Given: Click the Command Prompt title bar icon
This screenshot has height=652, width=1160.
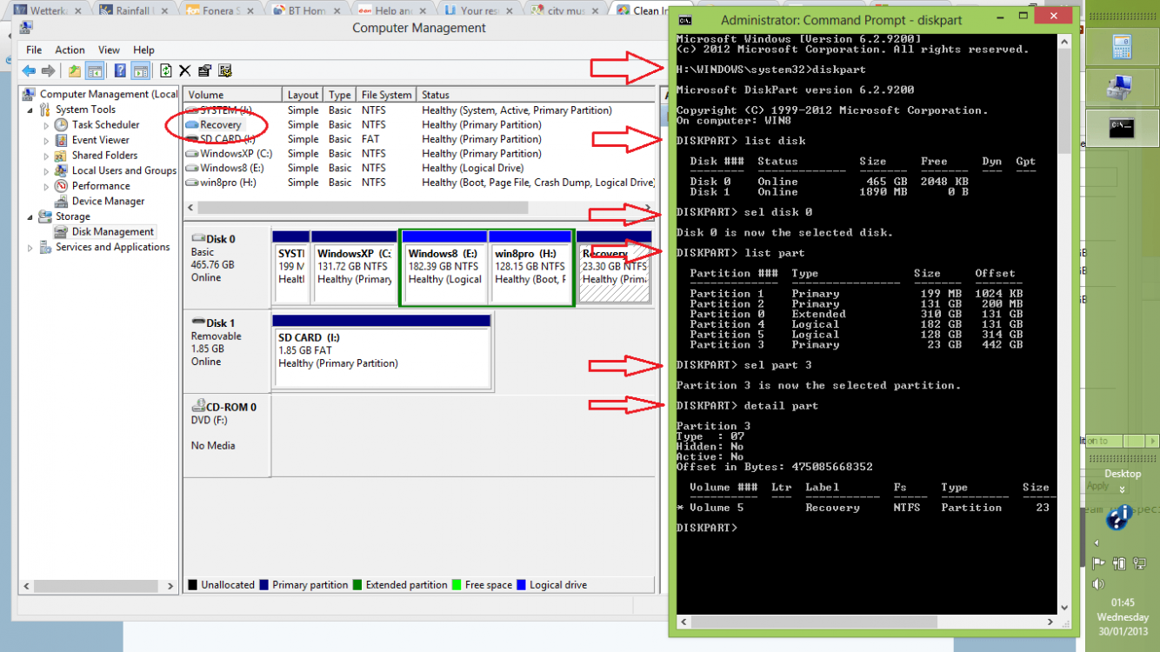Looking at the screenshot, I should point(685,20).
